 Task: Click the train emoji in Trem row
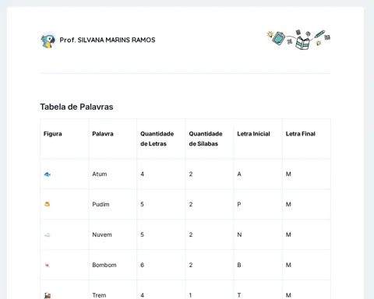pos(48,295)
